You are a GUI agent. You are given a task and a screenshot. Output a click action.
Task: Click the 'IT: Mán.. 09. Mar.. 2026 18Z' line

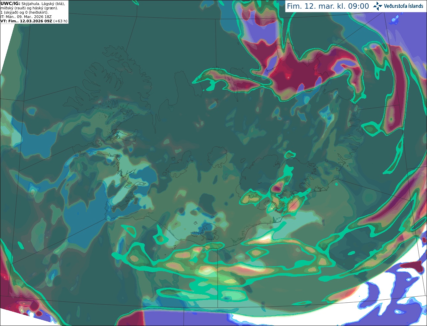click(26, 16)
